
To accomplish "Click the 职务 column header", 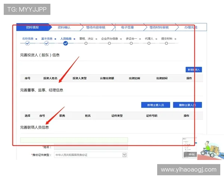I will [x=62, y=116].
